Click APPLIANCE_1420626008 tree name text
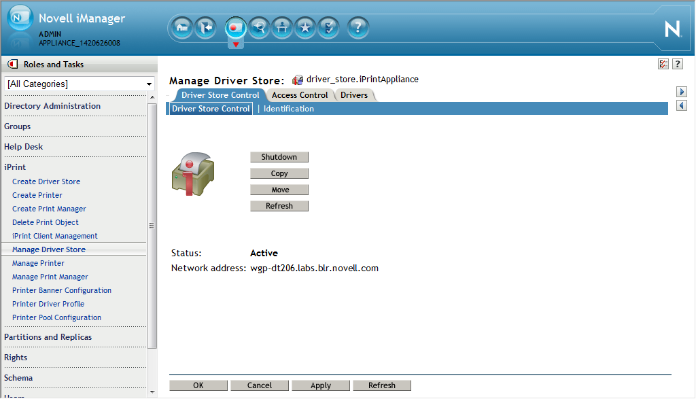 80,43
